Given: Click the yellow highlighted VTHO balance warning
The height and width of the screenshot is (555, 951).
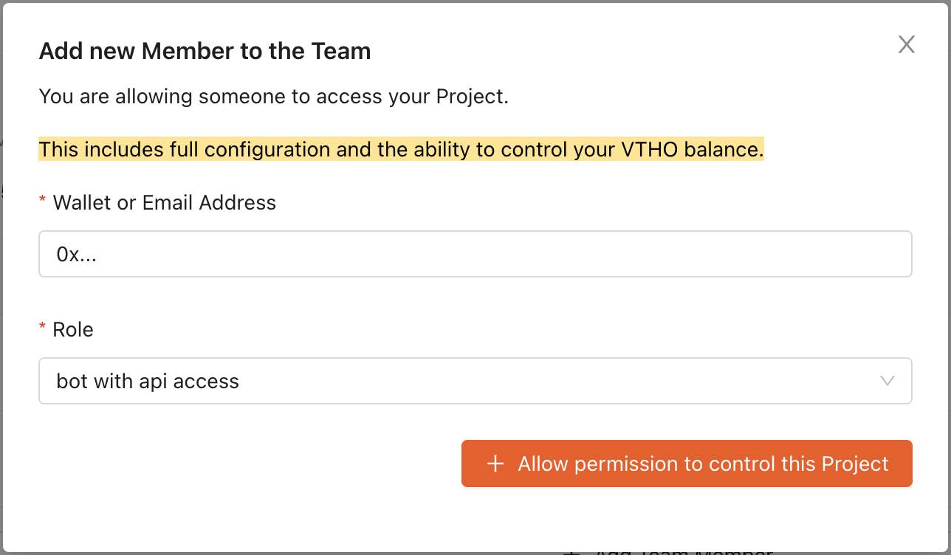Looking at the screenshot, I should pos(401,150).
